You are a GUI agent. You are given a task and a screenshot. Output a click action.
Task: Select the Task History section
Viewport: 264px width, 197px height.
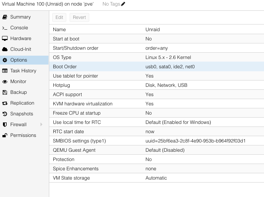tap(24, 70)
